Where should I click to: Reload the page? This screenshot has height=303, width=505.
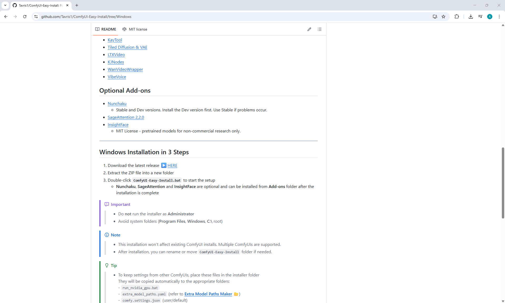click(x=25, y=17)
